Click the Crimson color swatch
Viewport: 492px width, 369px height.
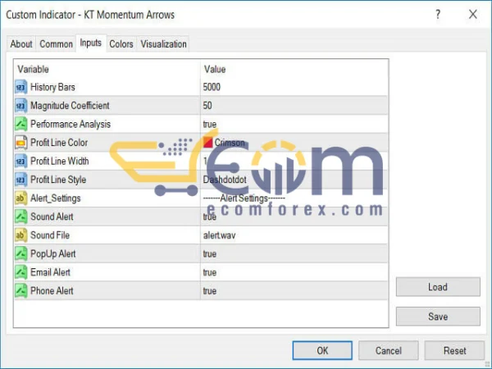click(208, 143)
